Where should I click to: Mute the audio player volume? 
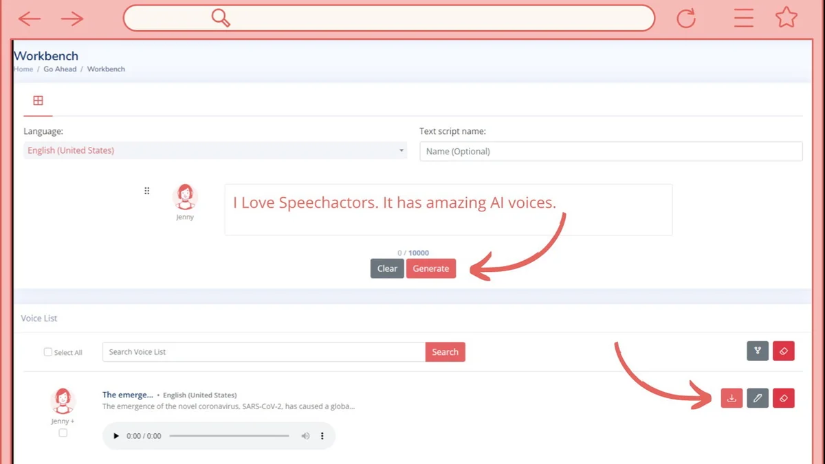coord(305,436)
